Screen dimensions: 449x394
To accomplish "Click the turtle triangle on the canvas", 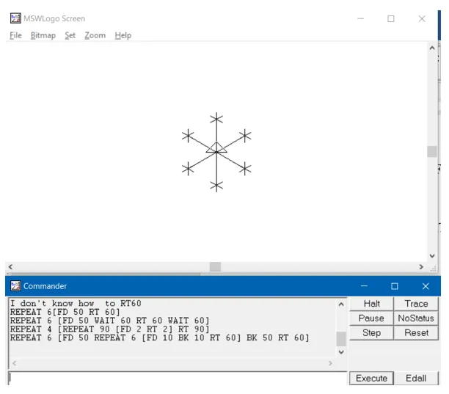I will click(216, 148).
